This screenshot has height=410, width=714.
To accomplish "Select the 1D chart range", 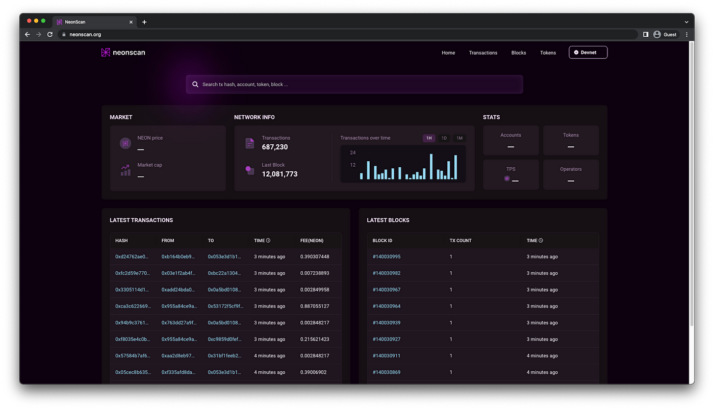I will click(444, 138).
